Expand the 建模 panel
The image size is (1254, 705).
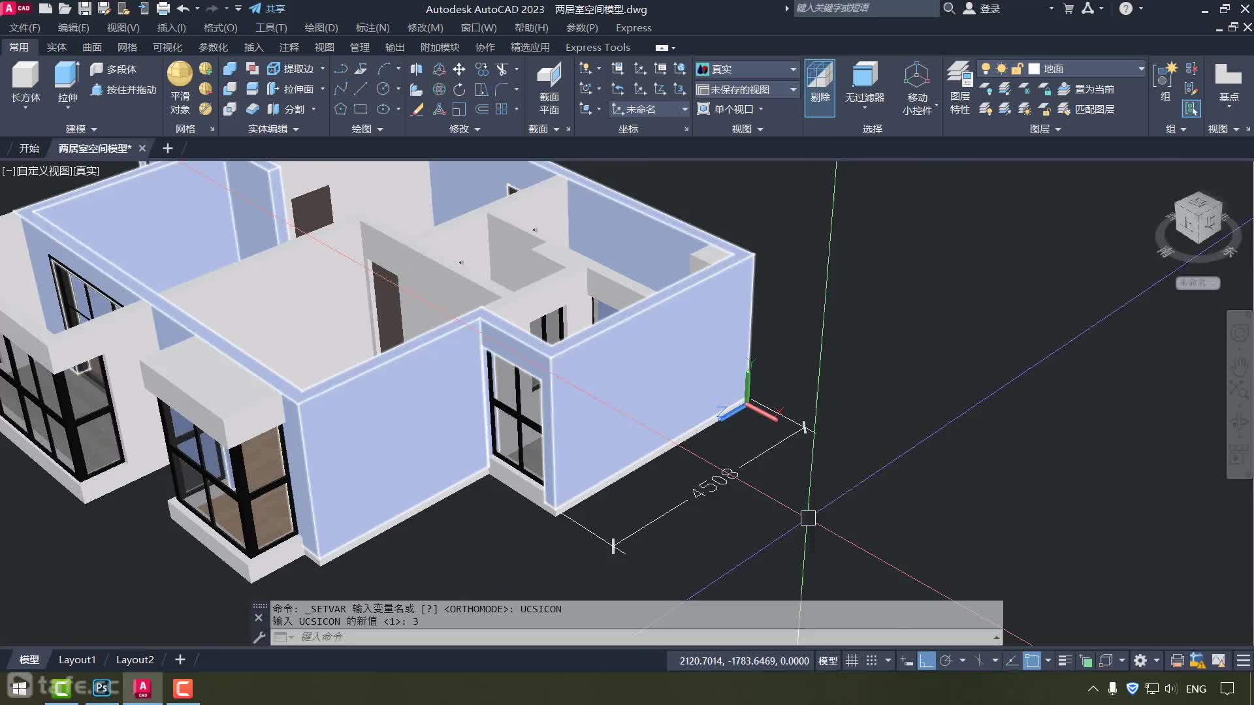[x=81, y=129]
